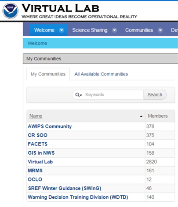Viewport: 178px width, 207px height.
Task: Click the Welcome breadcrumb link
Action: tap(37, 43)
